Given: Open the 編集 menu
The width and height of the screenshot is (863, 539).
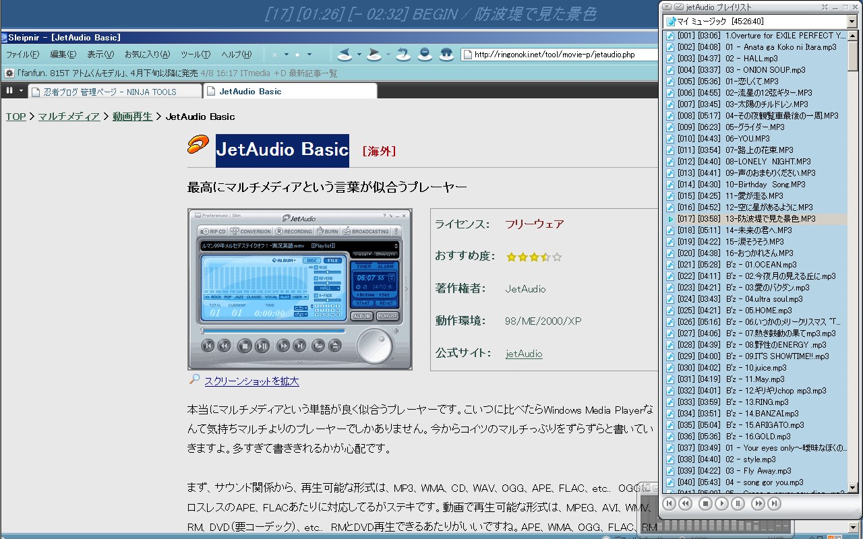Looking at the screenshot, I should tap(63, 55).
